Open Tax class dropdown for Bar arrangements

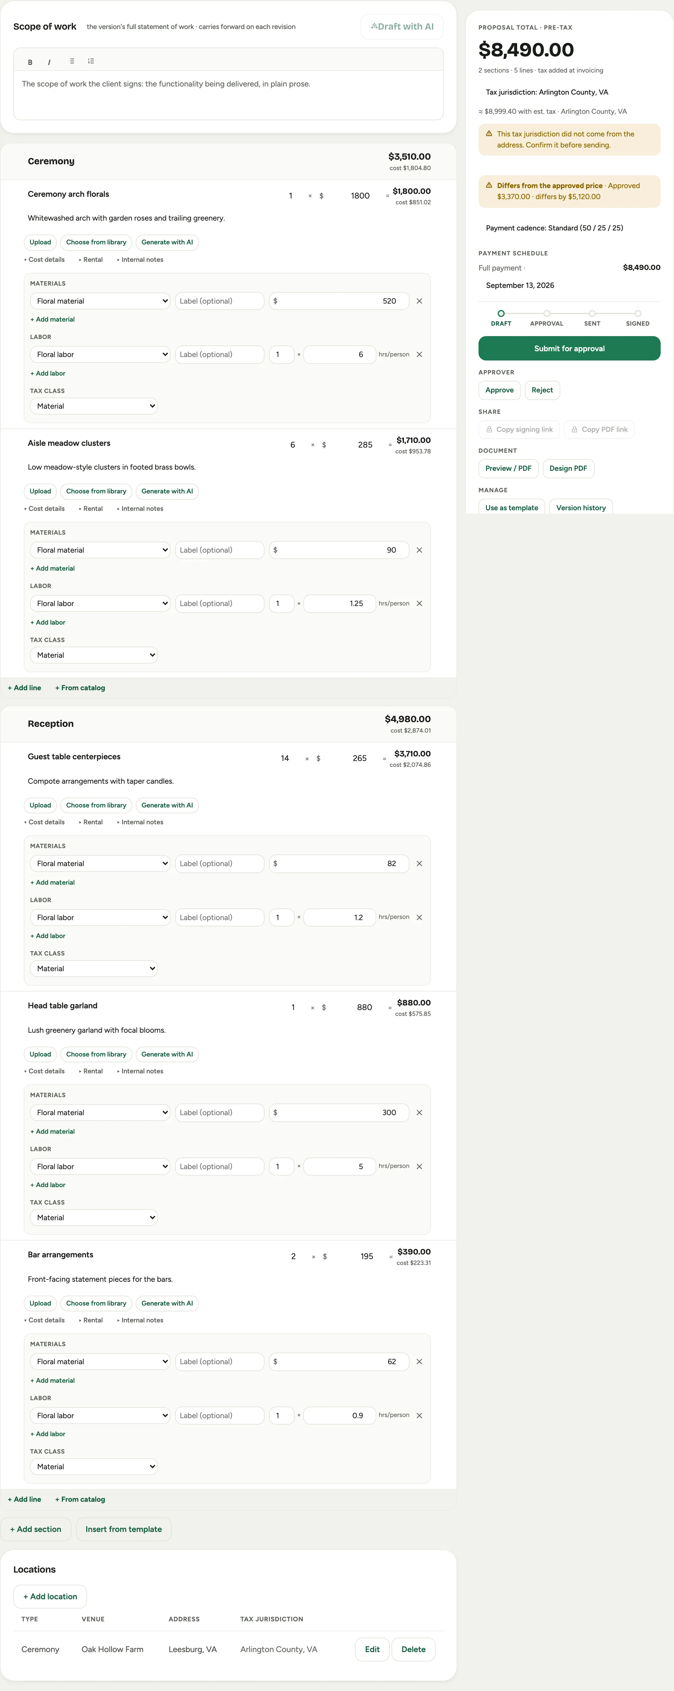coord(94,1467)
